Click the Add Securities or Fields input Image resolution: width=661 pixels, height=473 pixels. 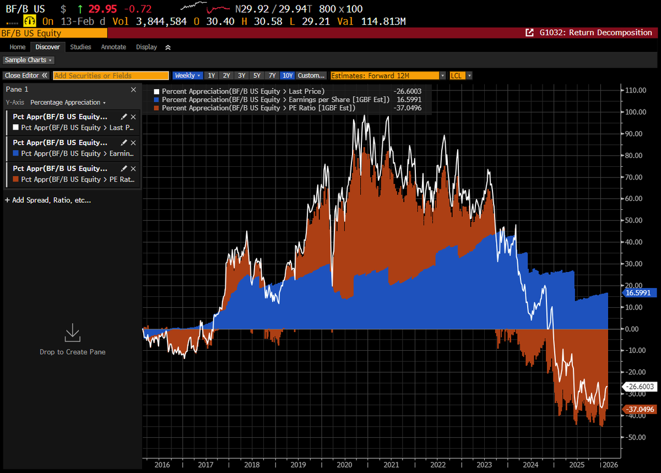pyautogui.click(x=111, y=75)
